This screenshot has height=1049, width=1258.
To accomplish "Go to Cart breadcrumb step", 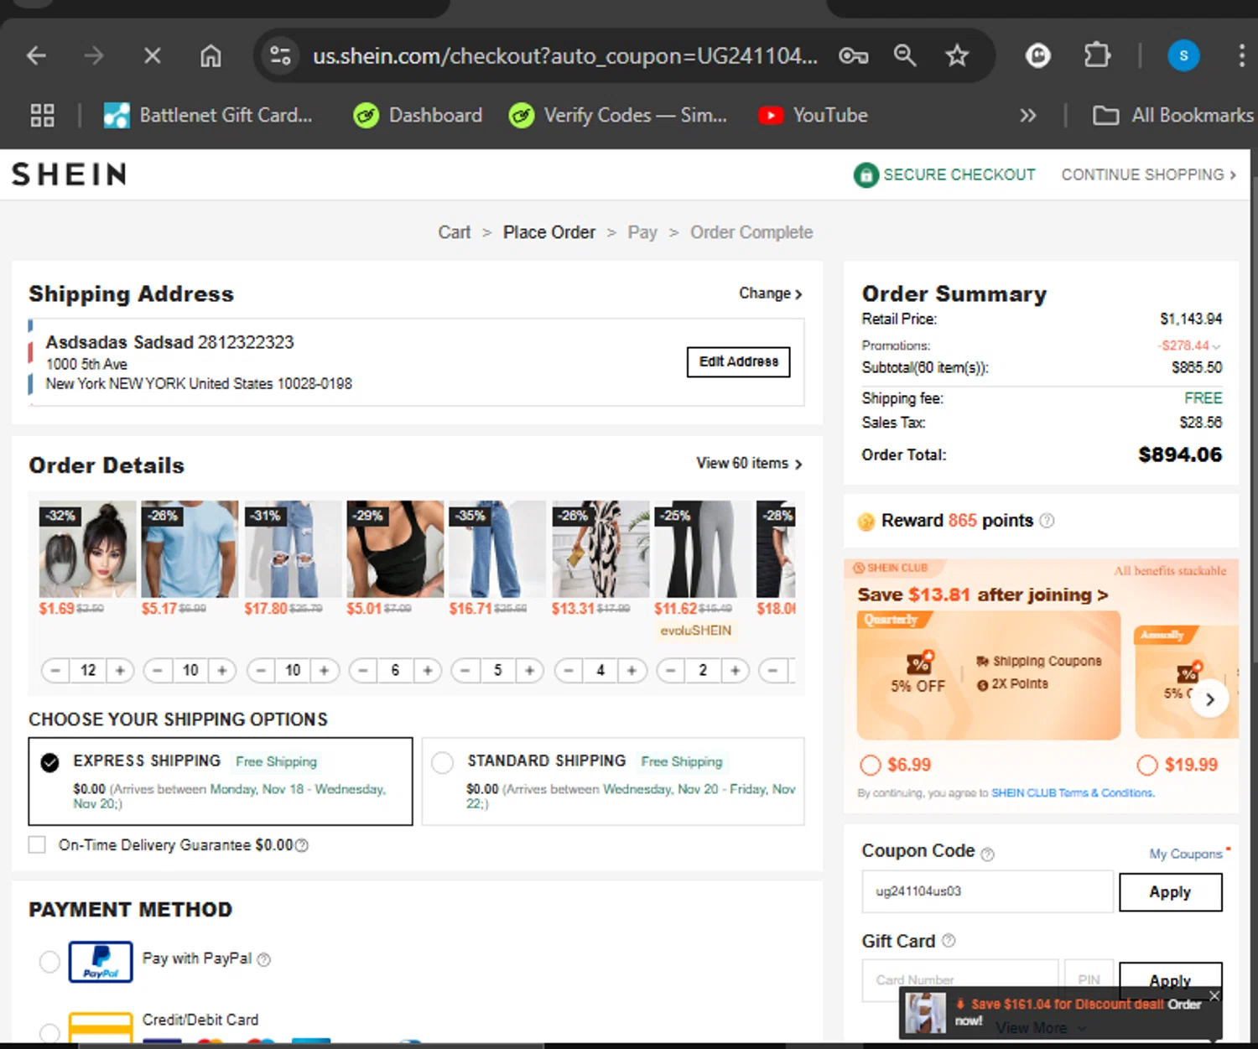I will coord(454,232).
